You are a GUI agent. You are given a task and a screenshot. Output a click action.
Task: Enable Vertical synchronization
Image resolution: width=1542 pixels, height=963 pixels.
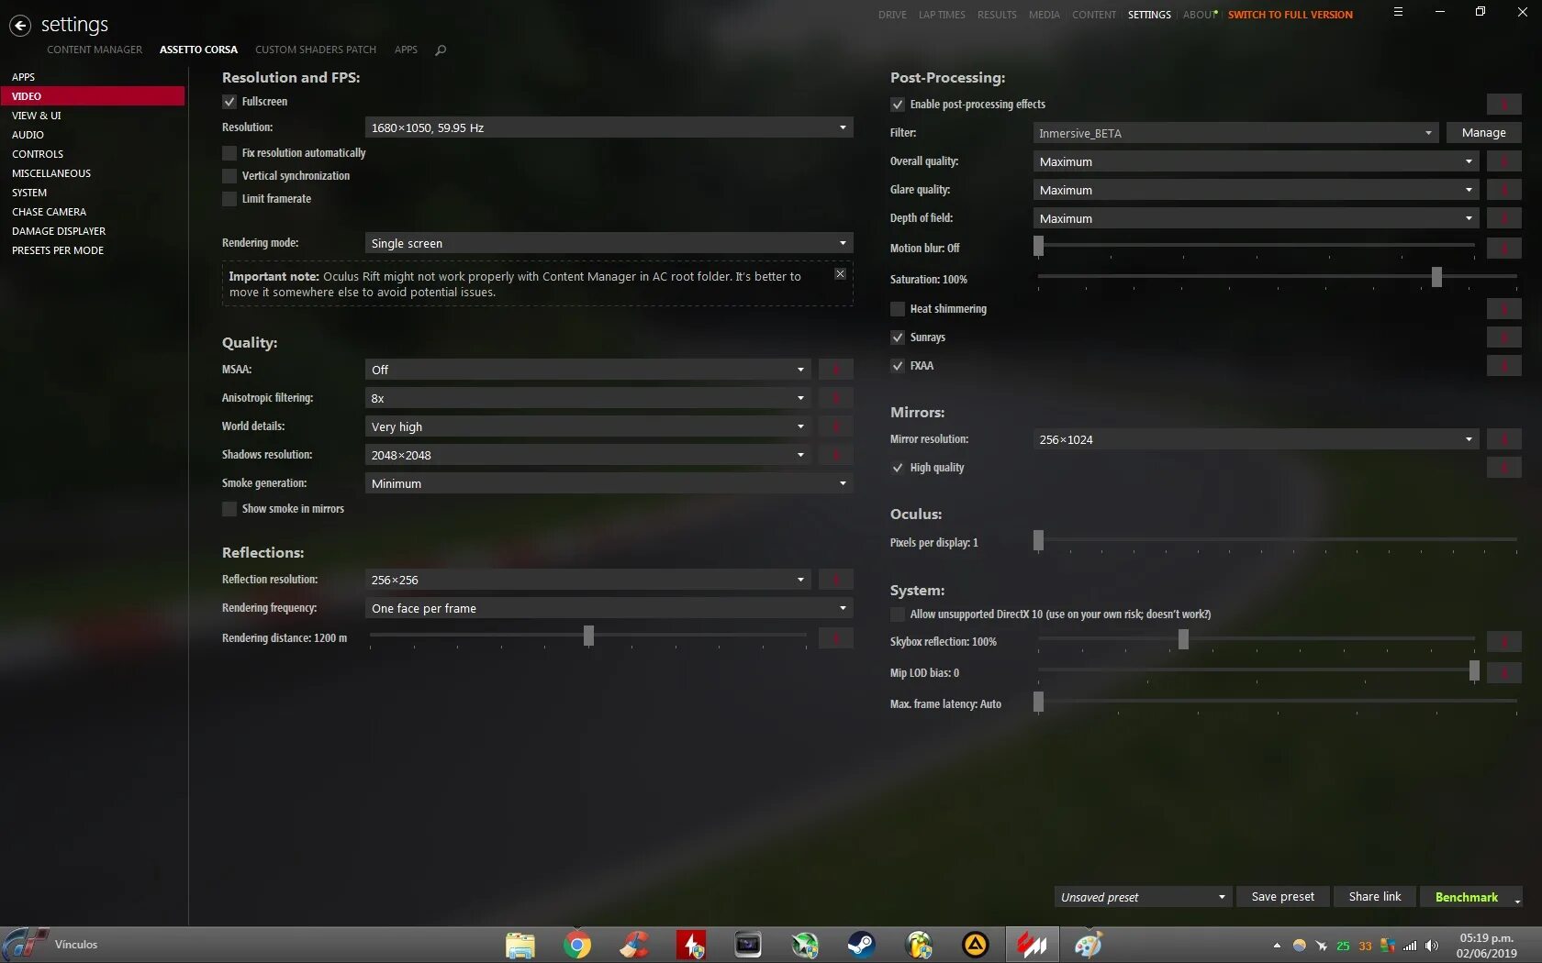pos(229,176)
